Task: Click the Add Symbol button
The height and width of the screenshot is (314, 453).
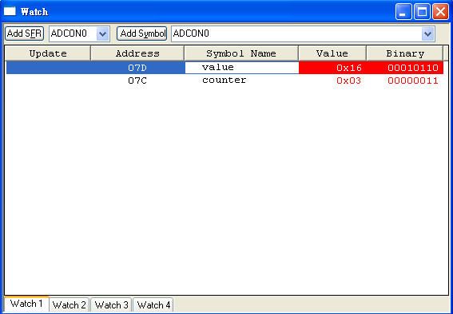Action: 142,33
